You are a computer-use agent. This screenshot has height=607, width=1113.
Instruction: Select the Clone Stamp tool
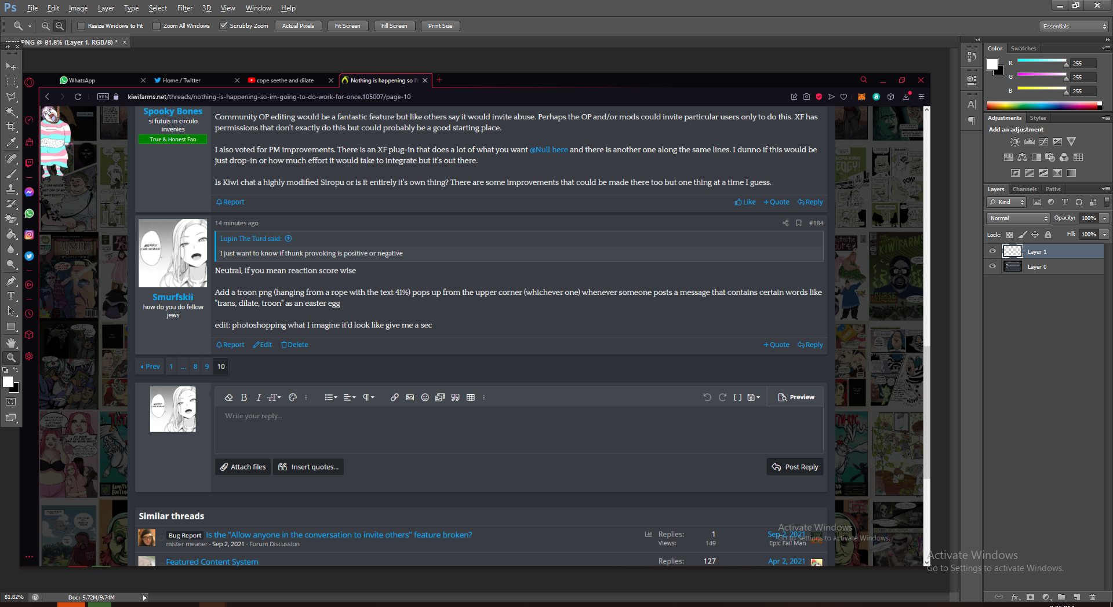(11, 189)
